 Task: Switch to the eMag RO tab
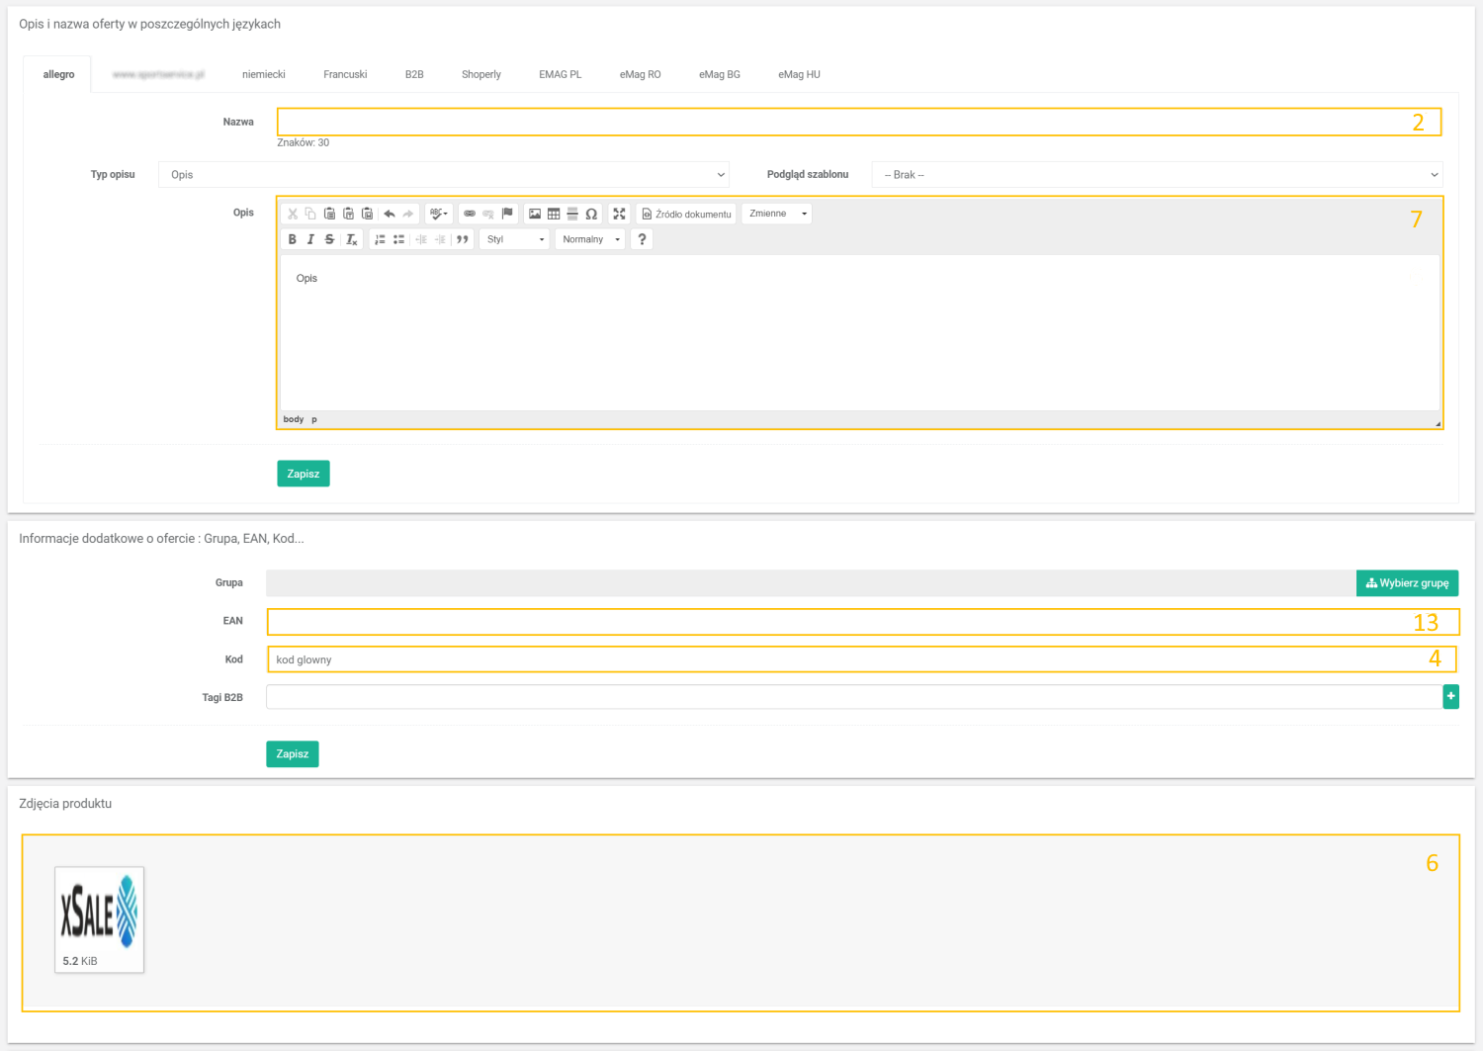tap(640, 74)
